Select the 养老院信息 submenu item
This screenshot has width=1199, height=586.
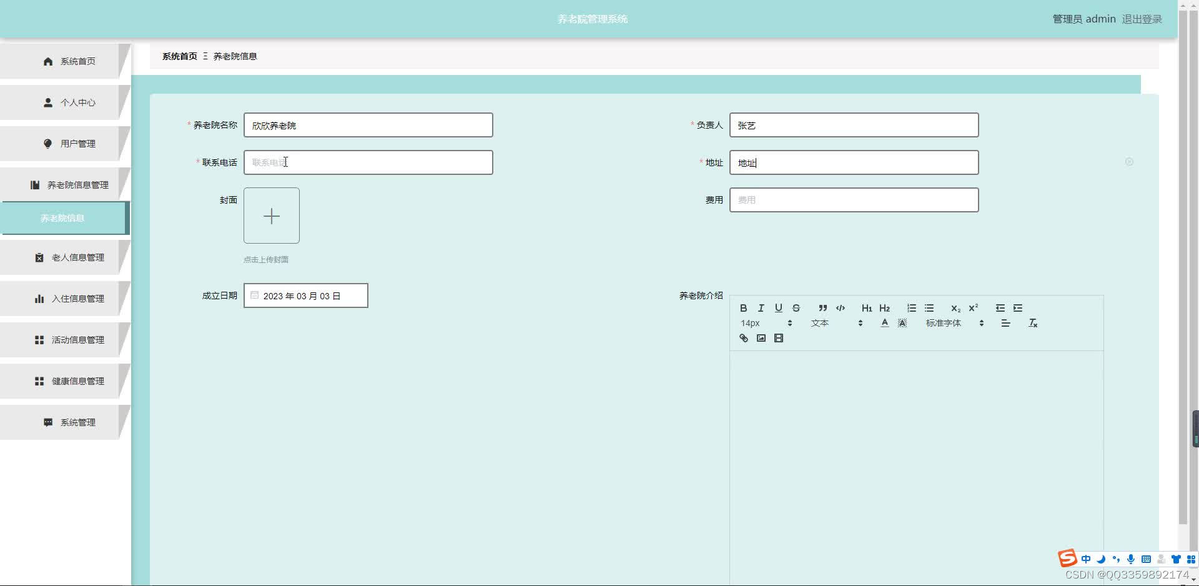click(x=65, y=218)
